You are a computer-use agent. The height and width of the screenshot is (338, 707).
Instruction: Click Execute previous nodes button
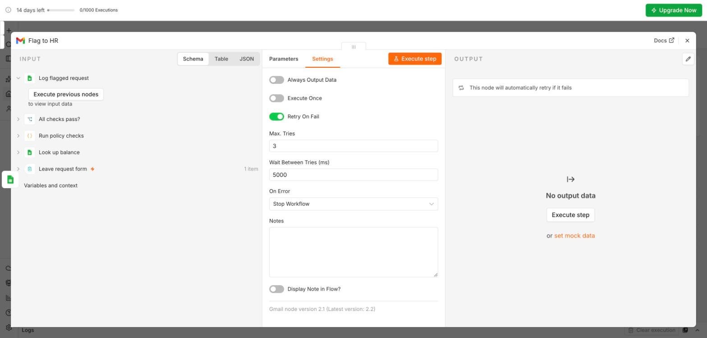click(66, 94)
